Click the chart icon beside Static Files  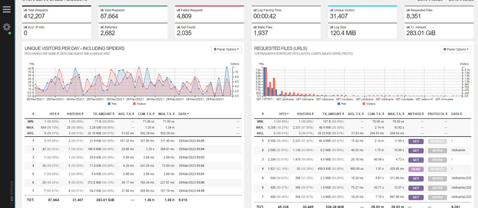click(x=255, y=27)
